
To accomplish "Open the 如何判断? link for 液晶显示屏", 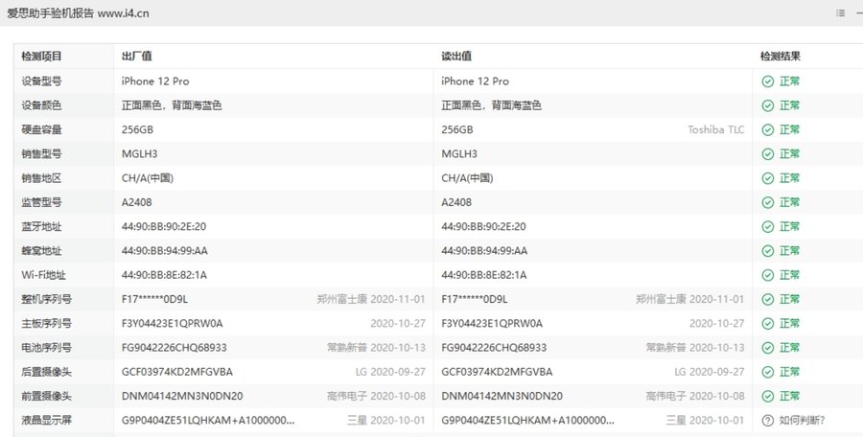I will click(x=802, y=421).
